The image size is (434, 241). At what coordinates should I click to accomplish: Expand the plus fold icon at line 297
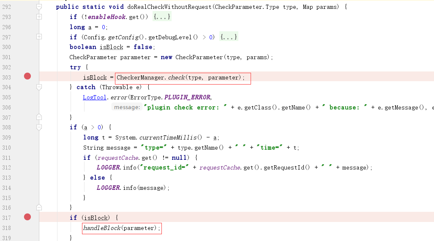pyautogui.click(x=39, y=37)
